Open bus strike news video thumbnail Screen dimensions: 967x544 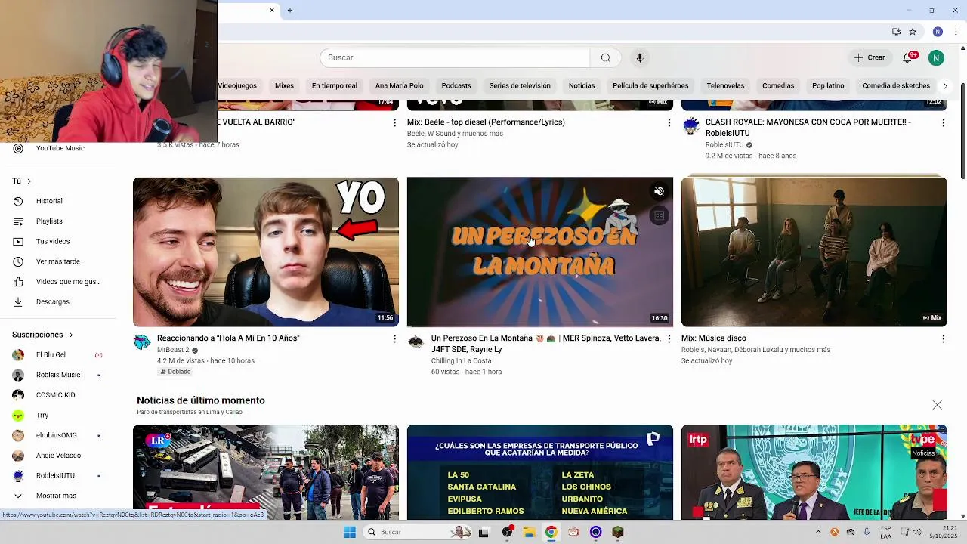pos(266,472)
